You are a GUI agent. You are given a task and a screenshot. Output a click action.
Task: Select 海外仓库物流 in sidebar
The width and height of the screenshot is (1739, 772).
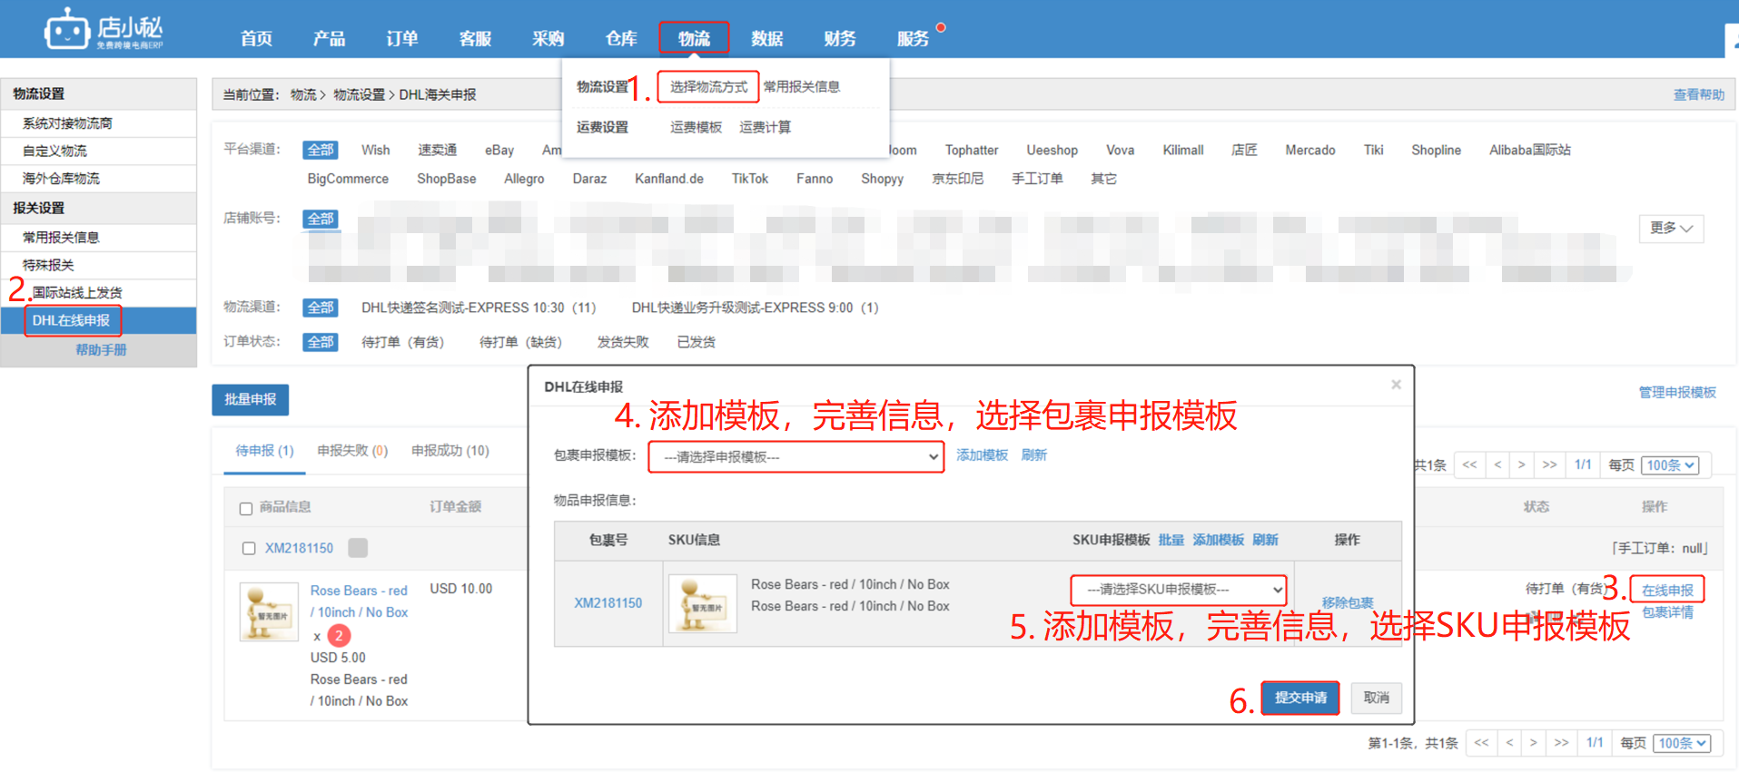(x=61, y=179)
